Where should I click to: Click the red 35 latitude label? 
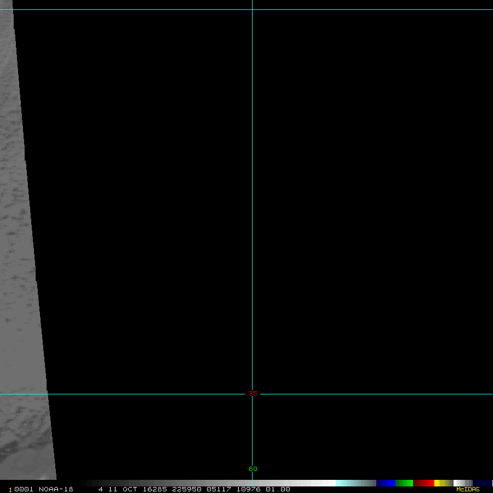[253, 393]
